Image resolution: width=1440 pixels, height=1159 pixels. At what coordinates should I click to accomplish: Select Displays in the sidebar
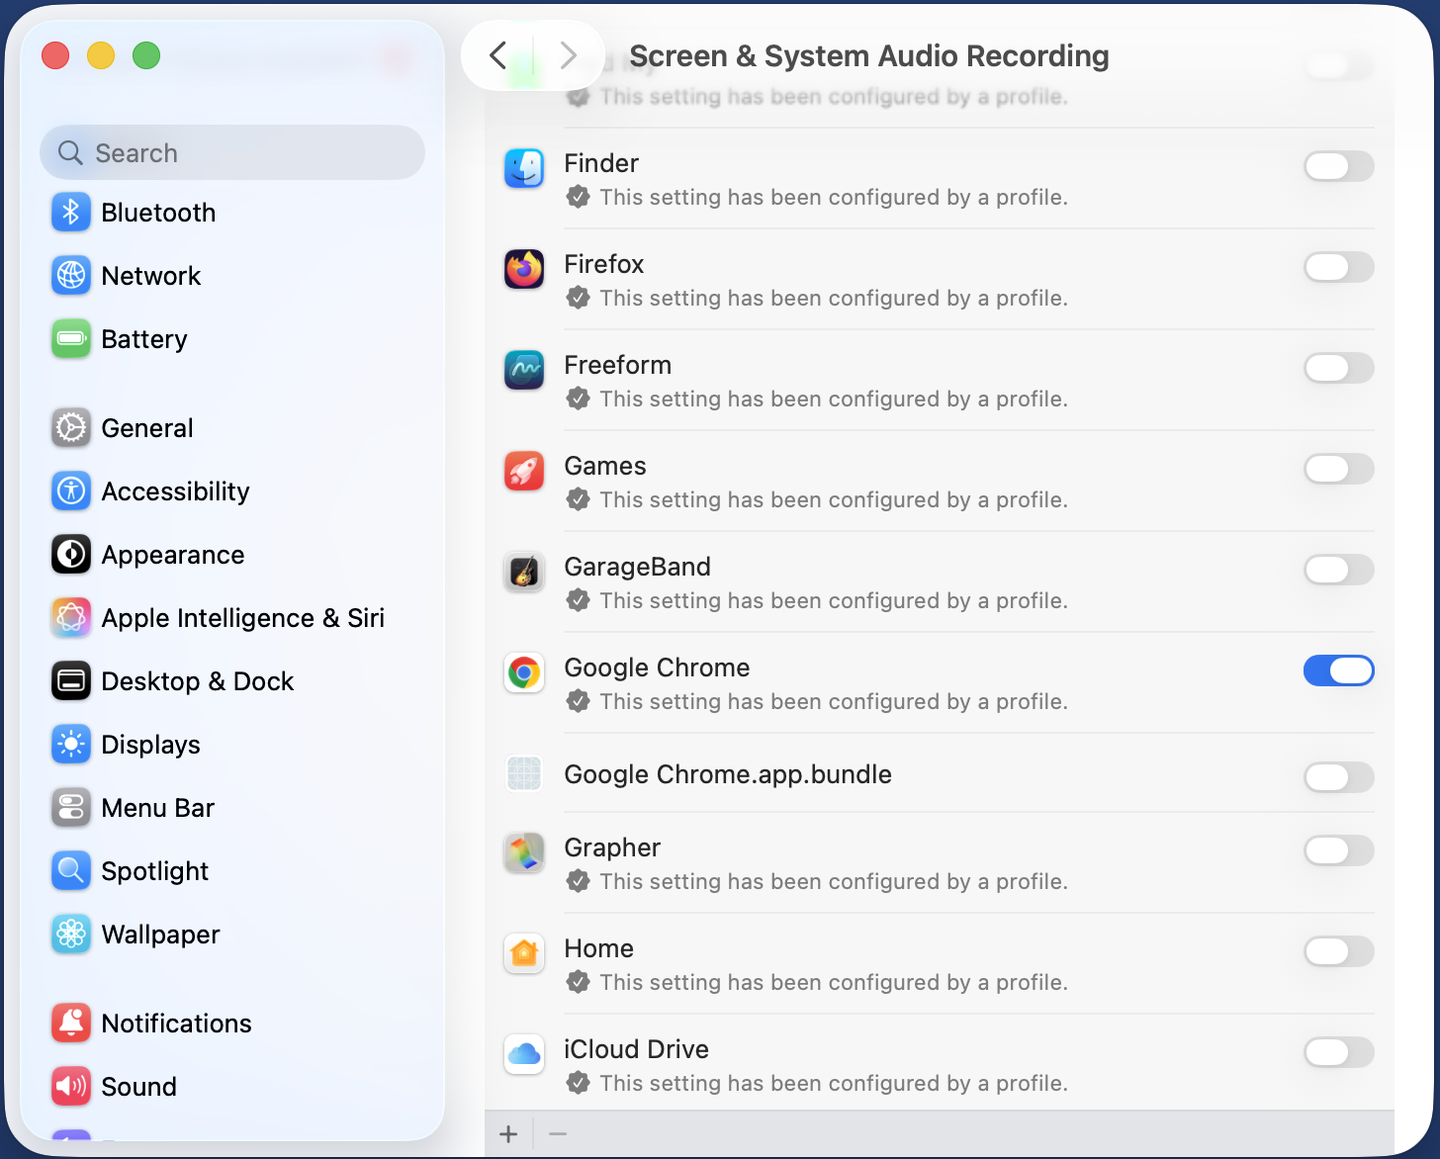(232, 745)
